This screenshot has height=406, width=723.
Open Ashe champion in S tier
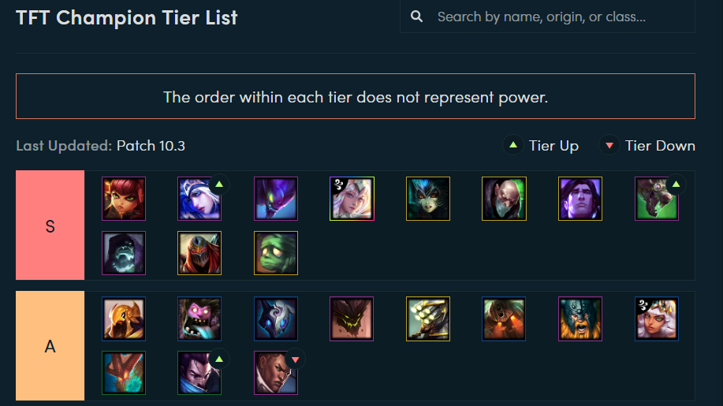199,199
